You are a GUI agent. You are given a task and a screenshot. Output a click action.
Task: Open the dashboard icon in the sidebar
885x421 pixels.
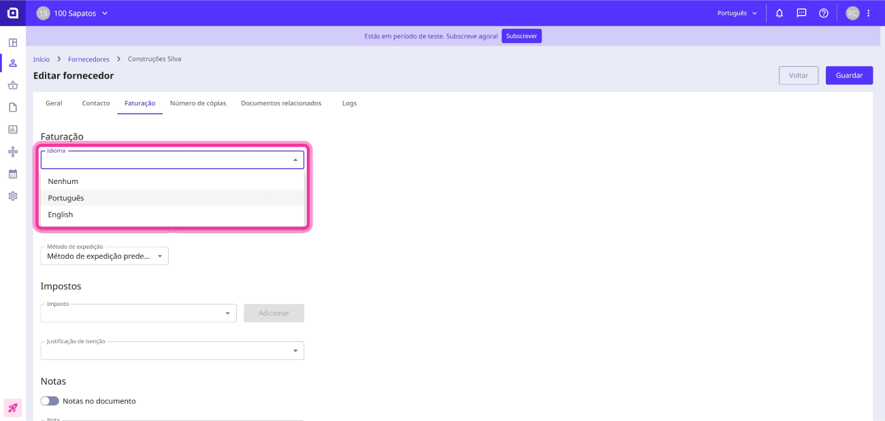(x=13, y=42)
